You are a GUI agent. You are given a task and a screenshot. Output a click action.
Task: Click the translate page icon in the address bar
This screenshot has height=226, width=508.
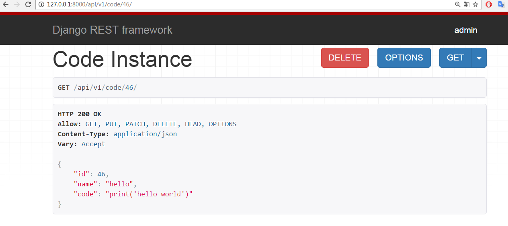pos(467,4)
